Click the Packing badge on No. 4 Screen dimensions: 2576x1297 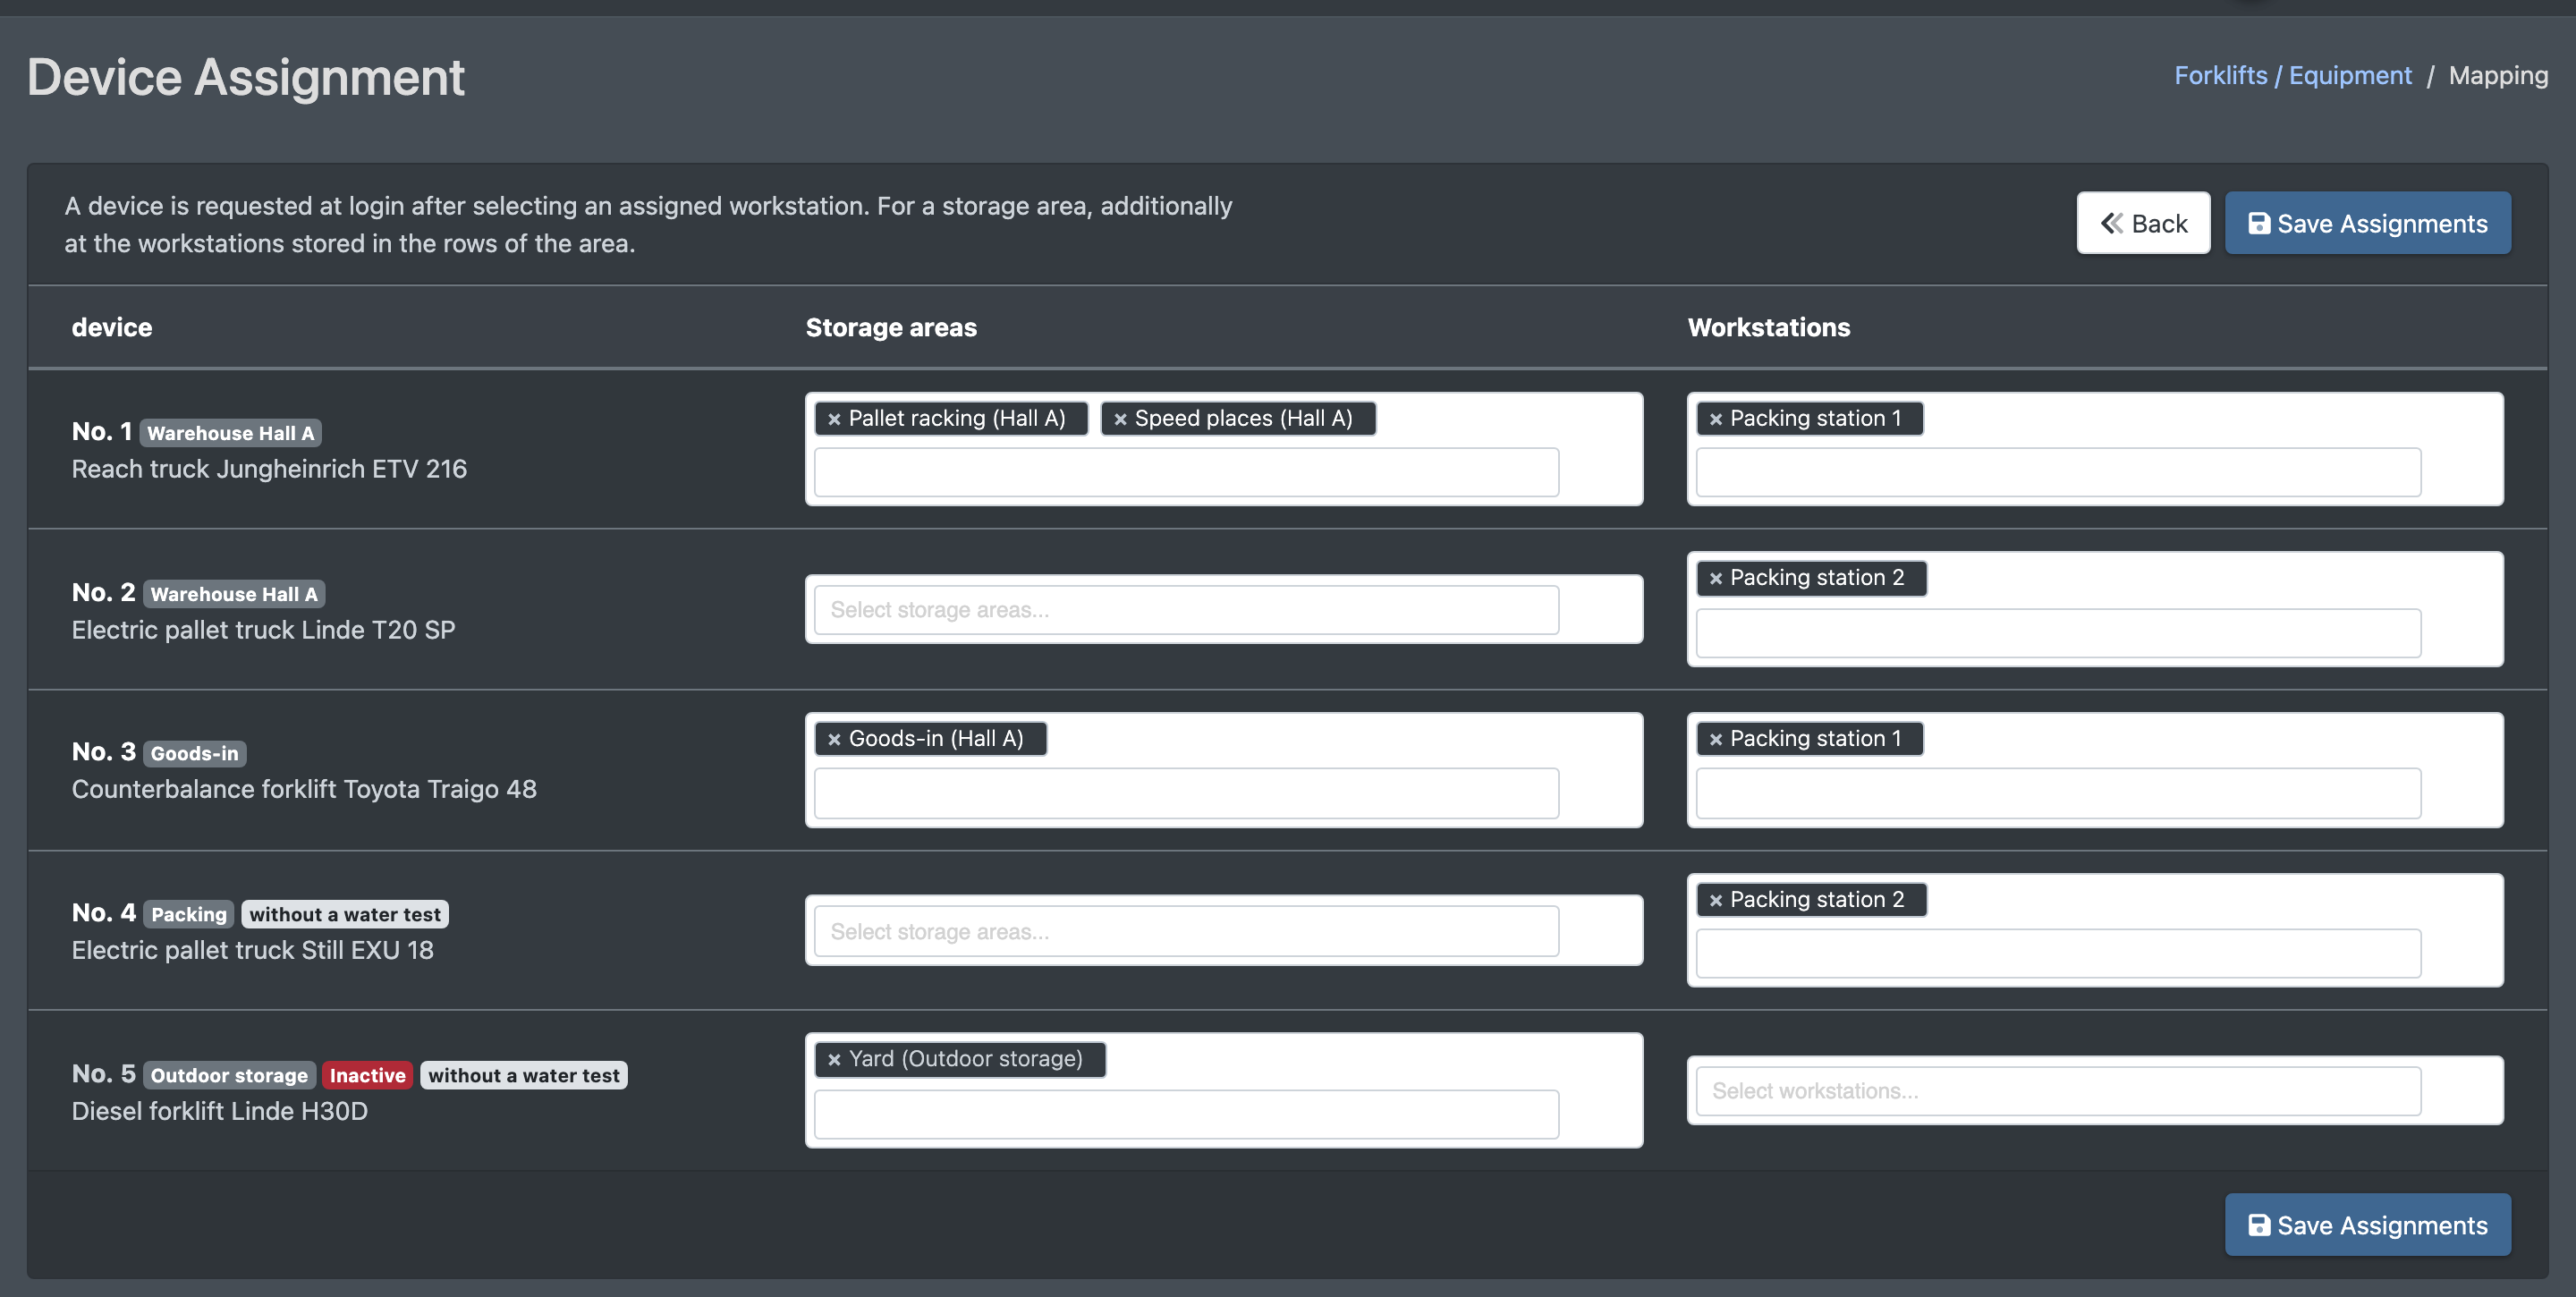[189, 914]
